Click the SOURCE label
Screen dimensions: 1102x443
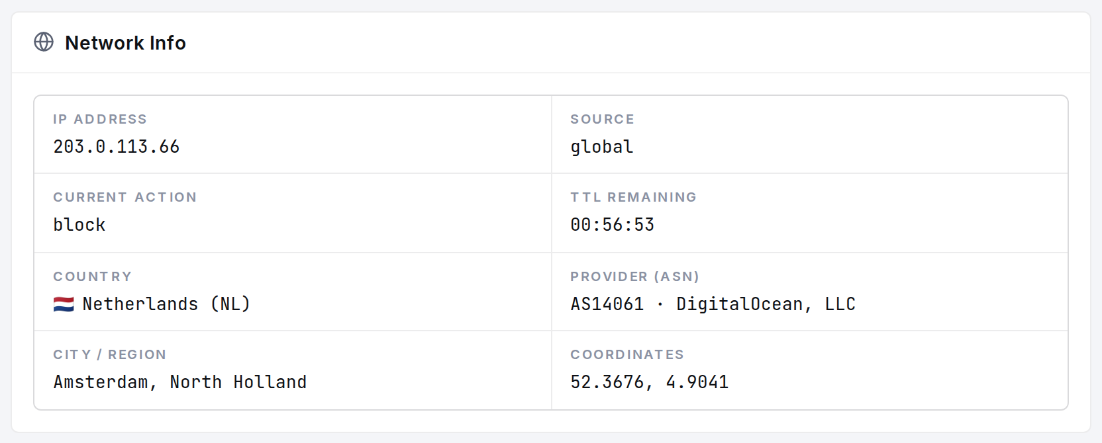[603, 119]
